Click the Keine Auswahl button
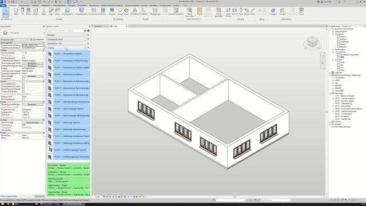 (x=32, y=122)
